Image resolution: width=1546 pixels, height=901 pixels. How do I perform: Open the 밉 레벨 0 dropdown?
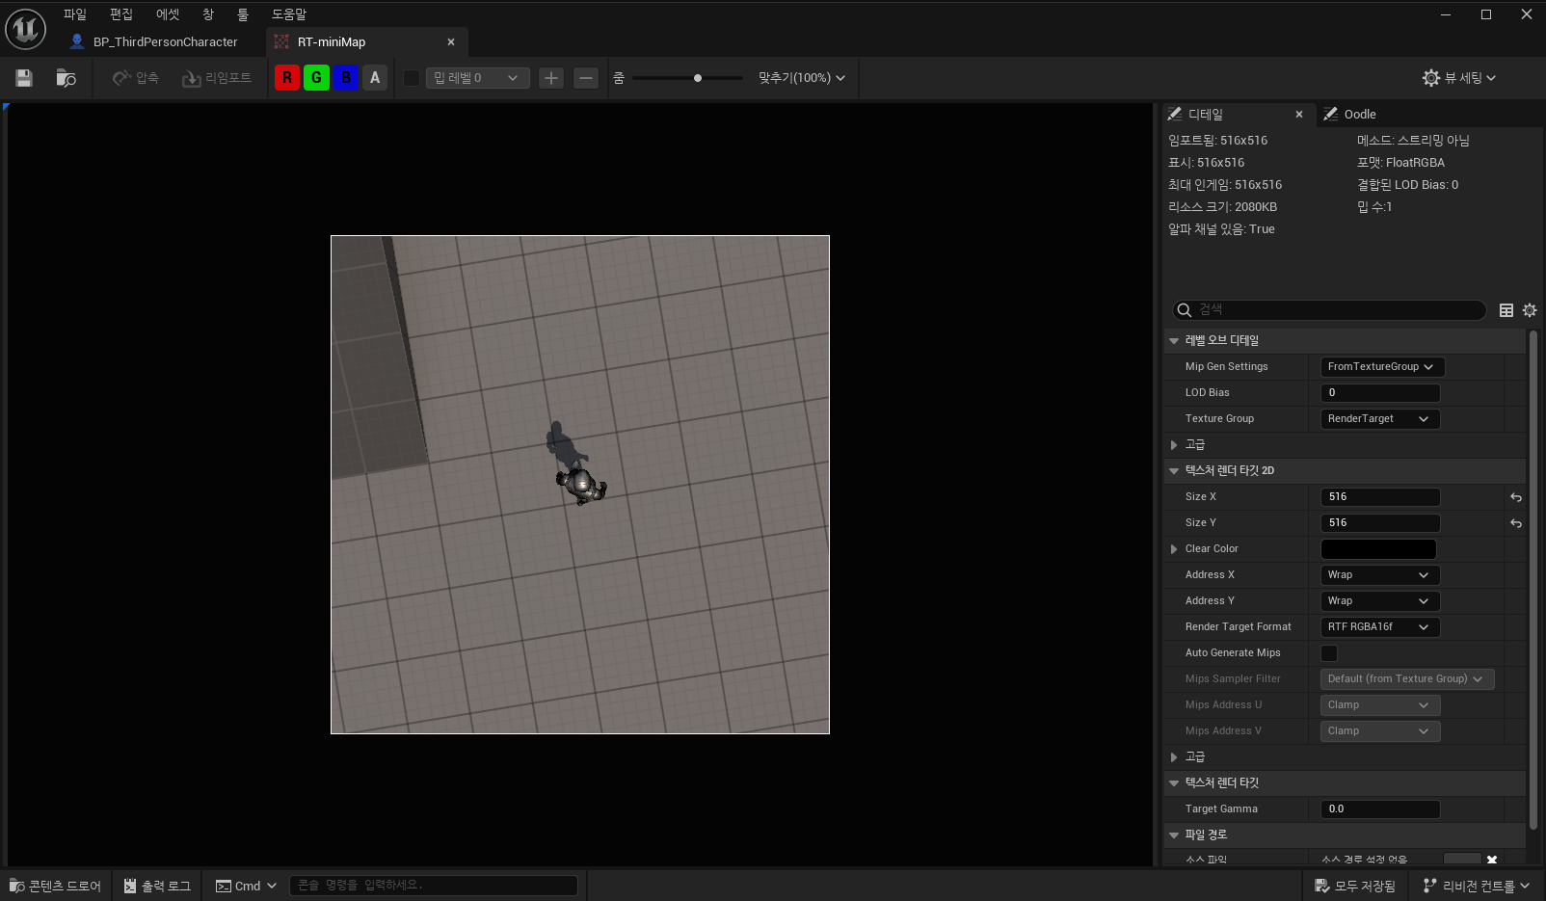[x=477, y=78]
